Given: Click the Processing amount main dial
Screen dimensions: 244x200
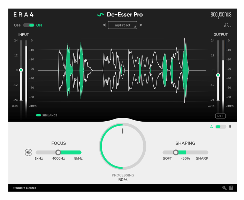Looking at the screenshot, I should tap(123, 146).
